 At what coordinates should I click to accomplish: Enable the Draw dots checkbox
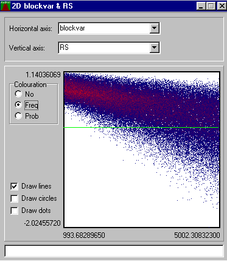tap(14, 211)
